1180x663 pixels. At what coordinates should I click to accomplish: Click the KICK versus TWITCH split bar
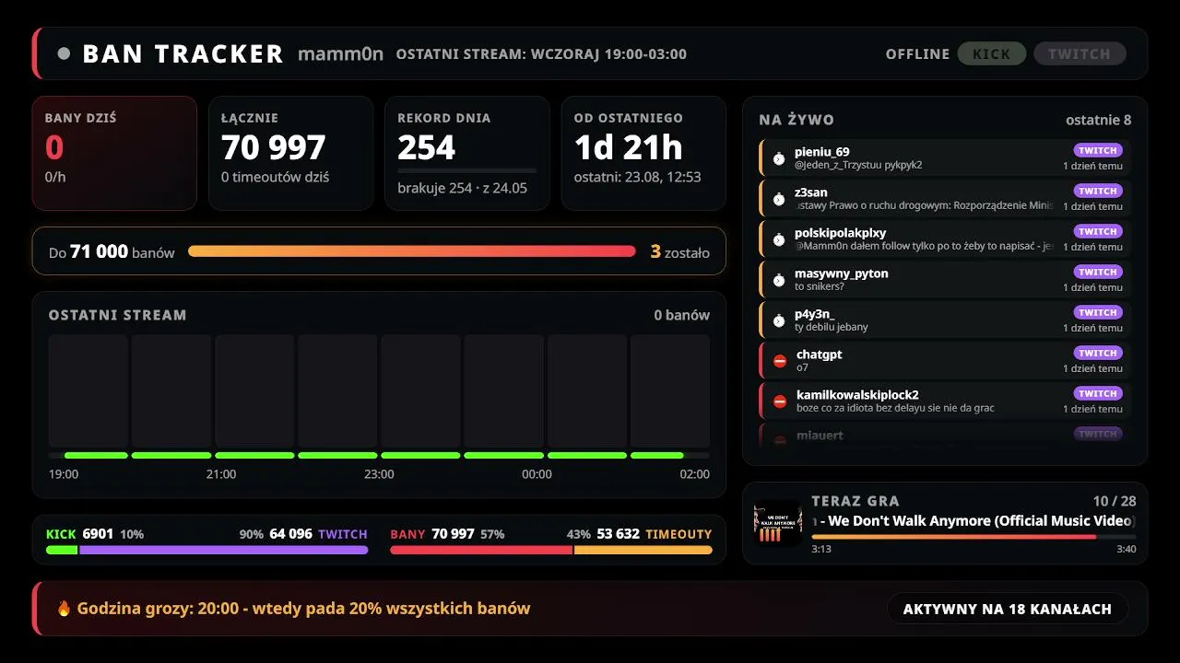pos(207,550)
